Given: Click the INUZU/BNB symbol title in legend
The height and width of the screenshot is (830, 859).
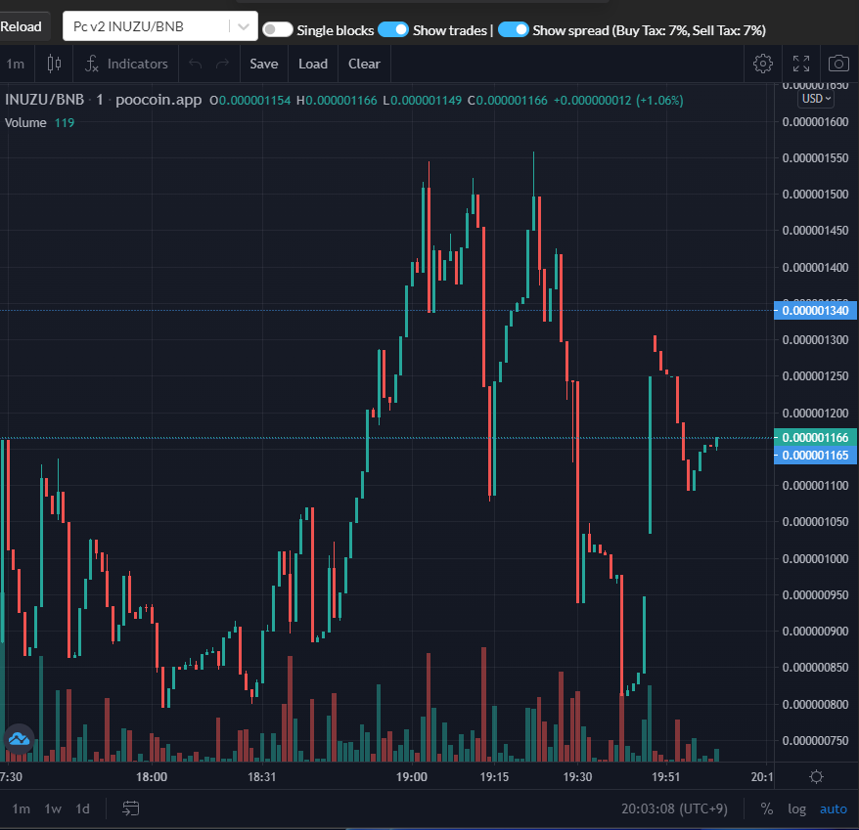Looking at the screenshot, I should click(44, 100).
